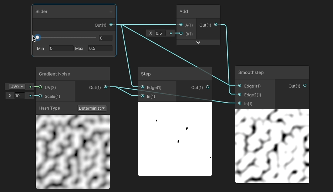333x192 pixels.
Task: Expand the Add node preview chevron
Action: [198, 42]
